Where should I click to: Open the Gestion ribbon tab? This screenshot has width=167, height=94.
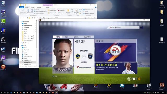pyautogui.click(x=47, y=7)
